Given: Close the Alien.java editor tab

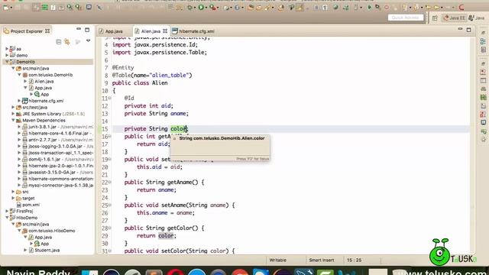Looking at the screenshot, I should coord(165,31).
